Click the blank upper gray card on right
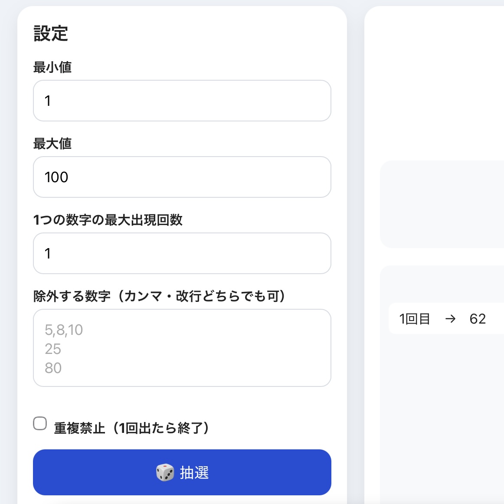This screenshot has height=504, width=504. pos(442,204)
